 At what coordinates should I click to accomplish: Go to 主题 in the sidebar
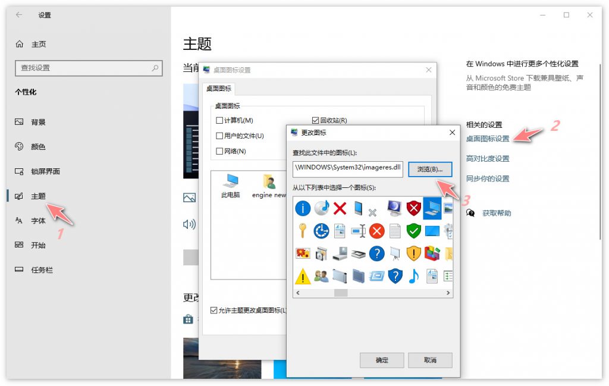tap(38, 196)
